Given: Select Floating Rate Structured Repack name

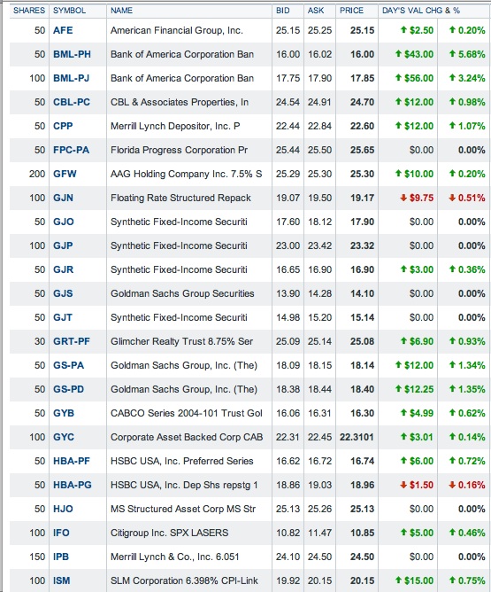Looking at the screenshot, I should pos(180,198).
